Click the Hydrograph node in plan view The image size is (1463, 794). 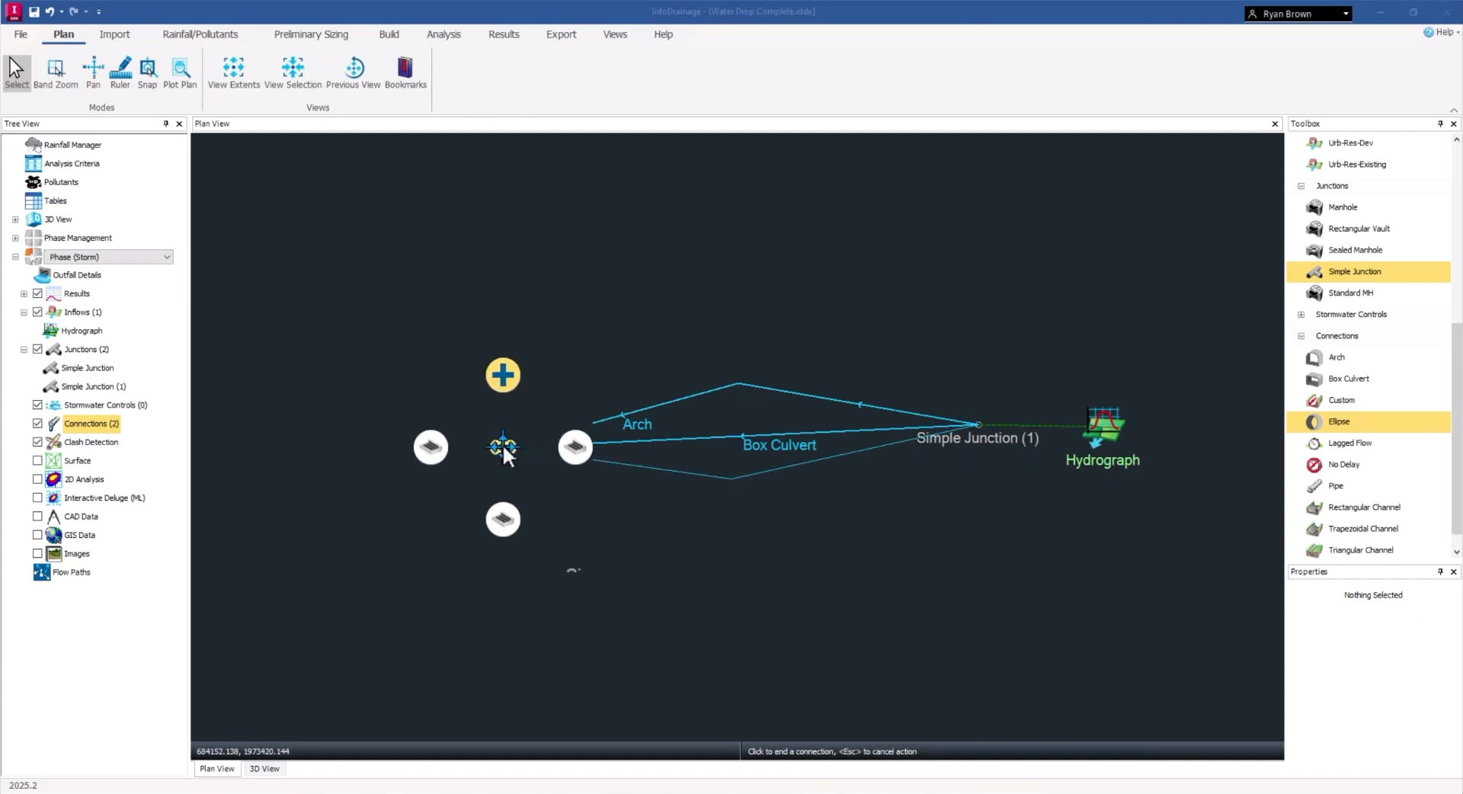click(x=1103, y=428)
